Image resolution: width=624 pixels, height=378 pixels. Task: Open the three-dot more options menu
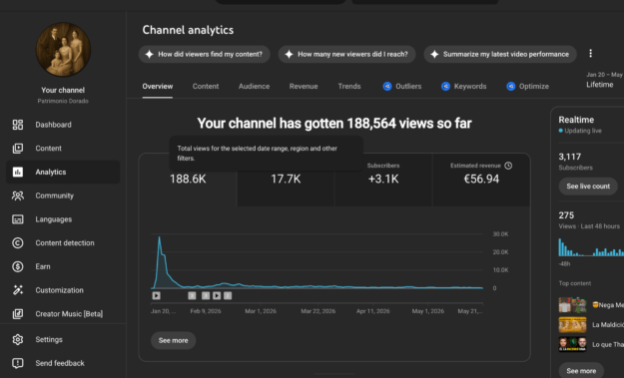coord(591,53)
